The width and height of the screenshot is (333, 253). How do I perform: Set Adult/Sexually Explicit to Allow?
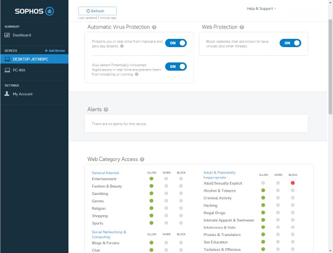pyautogui.click(x=263, y=183)
